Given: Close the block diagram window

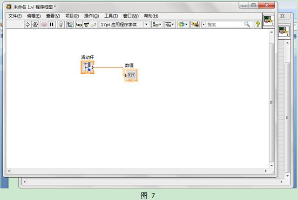Looking at the screenshot, I should (266, 5).
